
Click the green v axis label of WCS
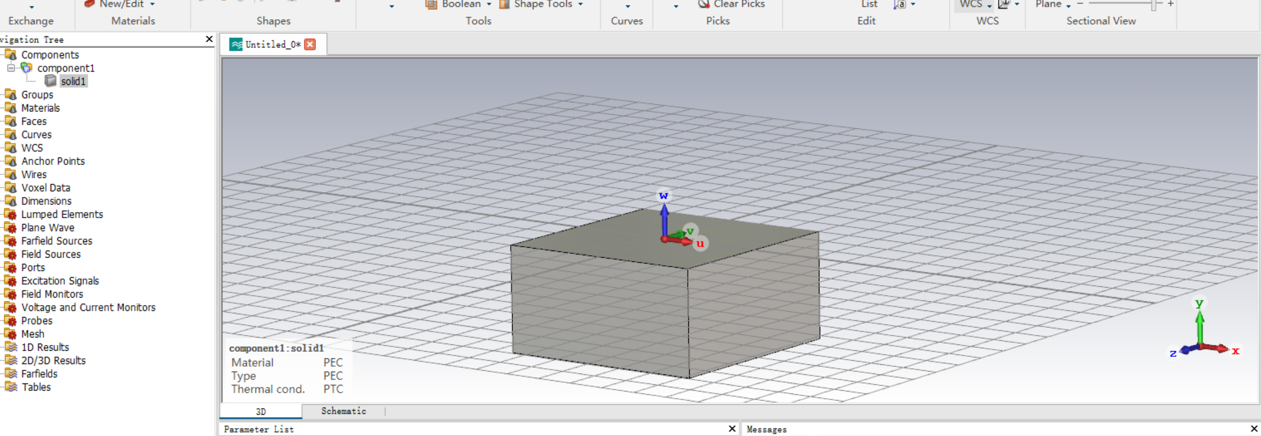click(690, 231)
